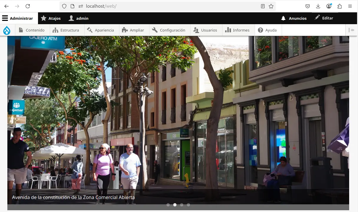This screenshot has height=212, width=358.
Task: Open Configuración using the wrench icon
Action: pyautogui.click(x=154, y=30)
